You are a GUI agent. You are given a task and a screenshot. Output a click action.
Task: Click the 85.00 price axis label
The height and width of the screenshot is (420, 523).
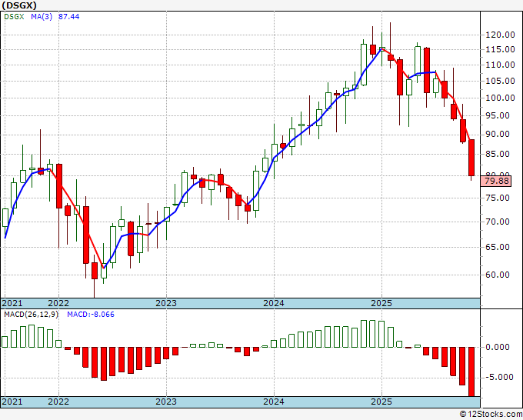pyautogui.click(x=497, y=154)
